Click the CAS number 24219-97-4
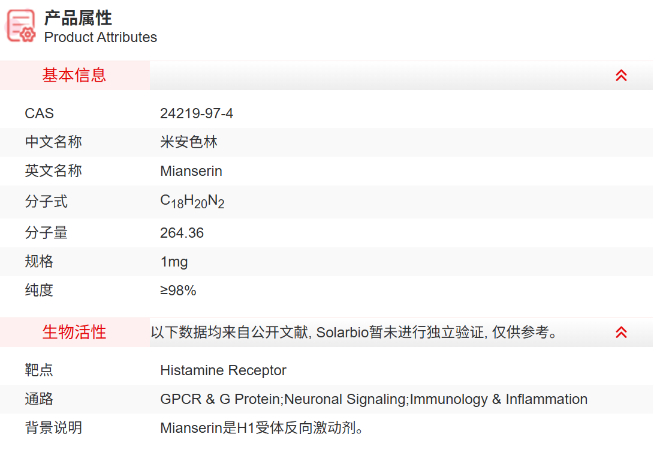This screenshot has width=663, height=449. click(197, 113)
